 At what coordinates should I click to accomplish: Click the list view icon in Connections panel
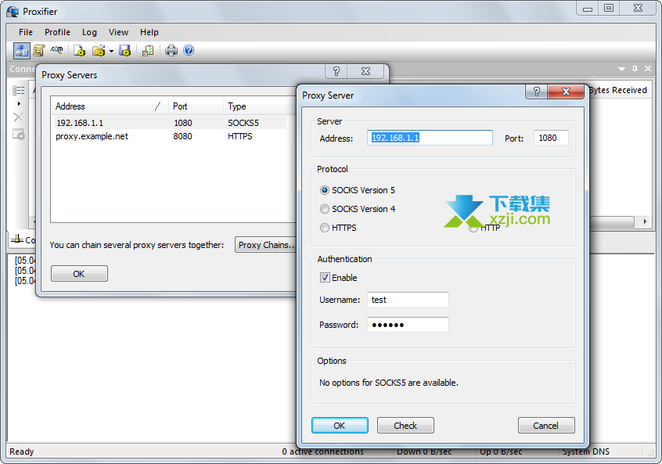(18, 90)
